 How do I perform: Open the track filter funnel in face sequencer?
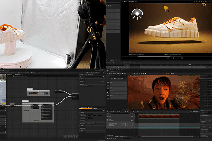[x=130, y=113]
